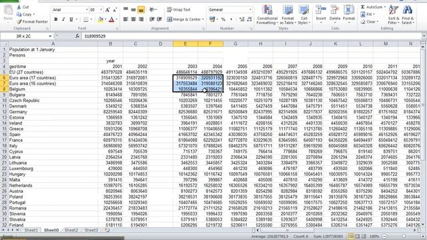
Task: Open the font size dropdown
Action: pyautogui.click(x=101, y=10)
